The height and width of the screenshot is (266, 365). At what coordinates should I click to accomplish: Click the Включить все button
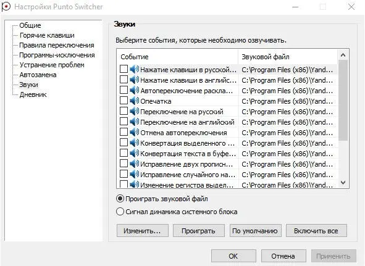click(x=316, y=231)
